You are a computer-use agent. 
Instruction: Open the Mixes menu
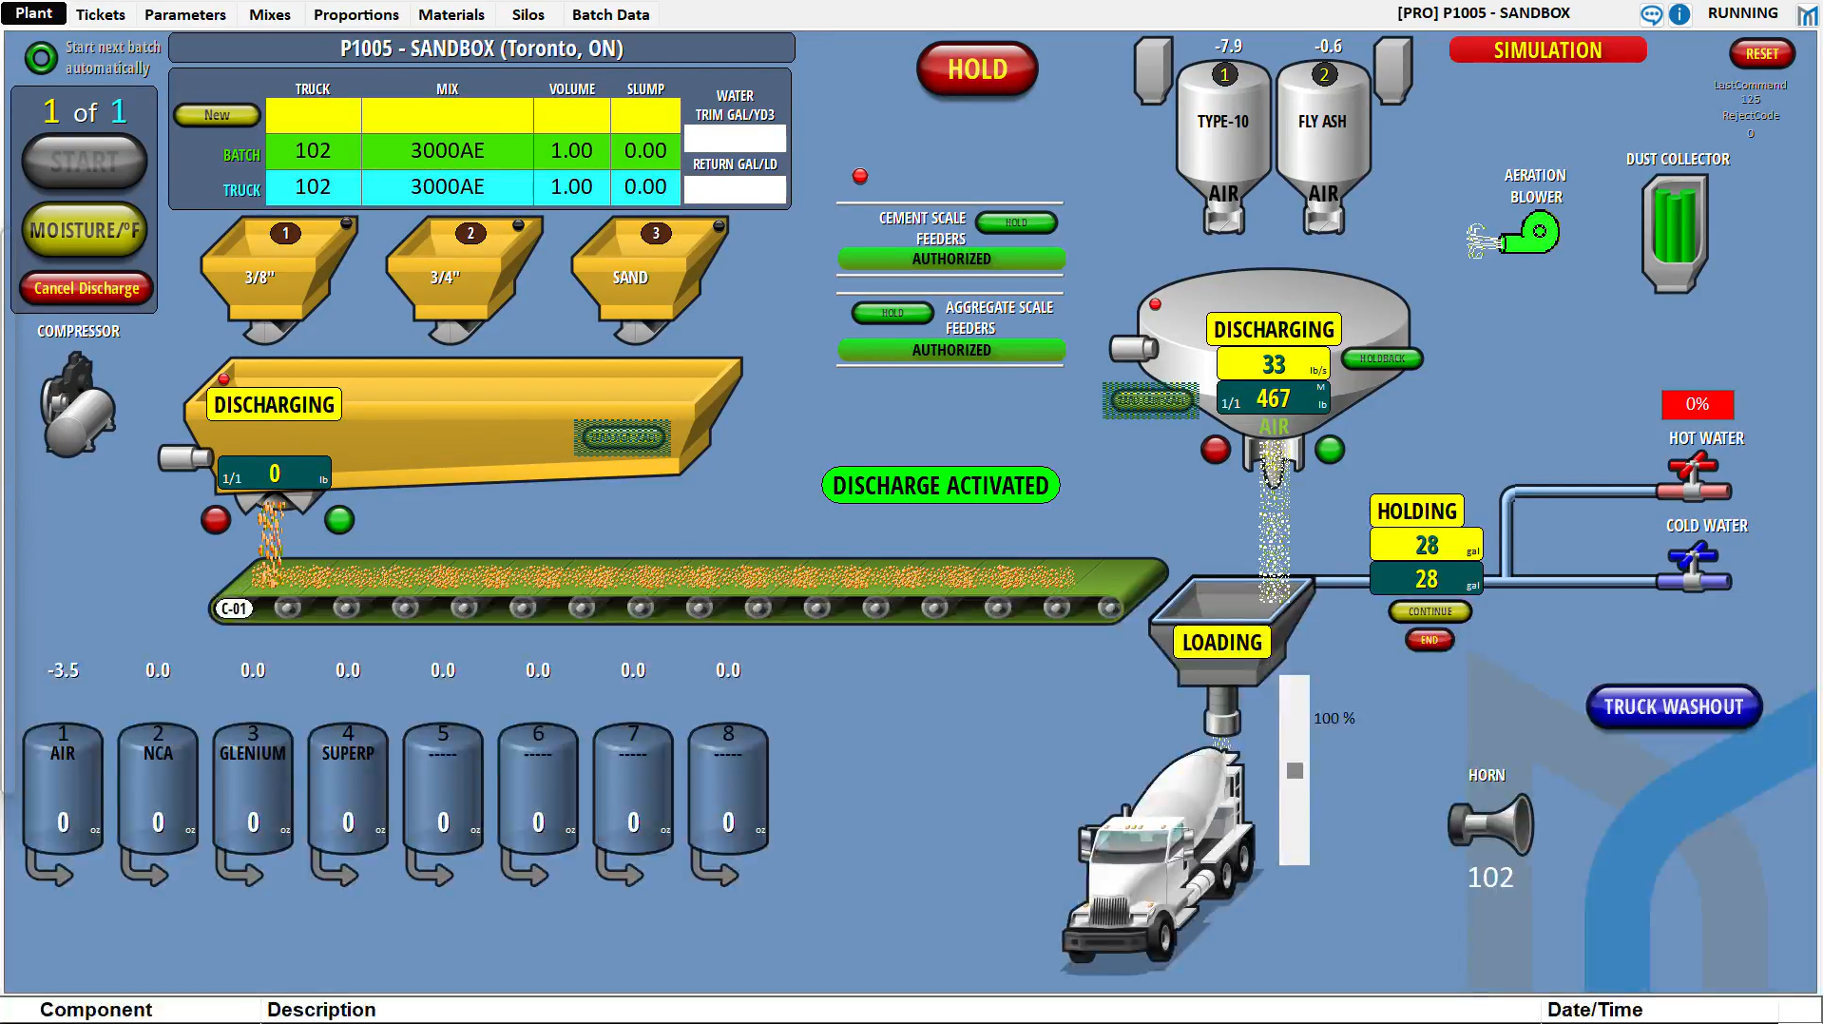pos(269,14)
